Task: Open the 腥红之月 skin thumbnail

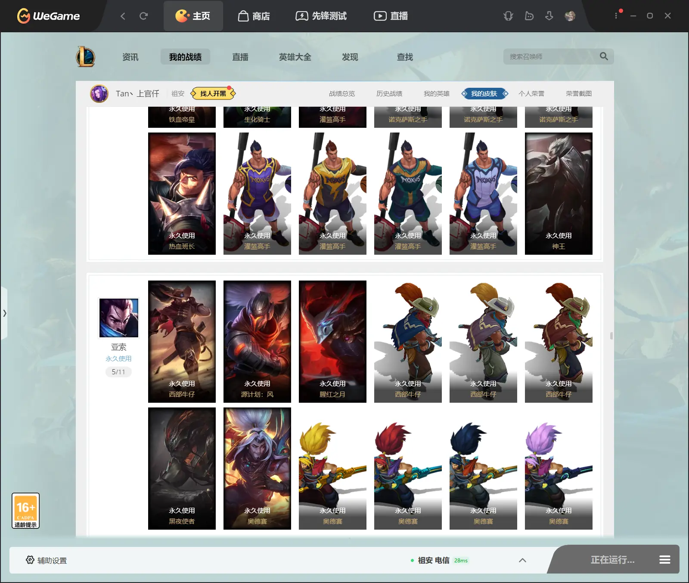Action: pyautogui.click(x=332, y=342)
